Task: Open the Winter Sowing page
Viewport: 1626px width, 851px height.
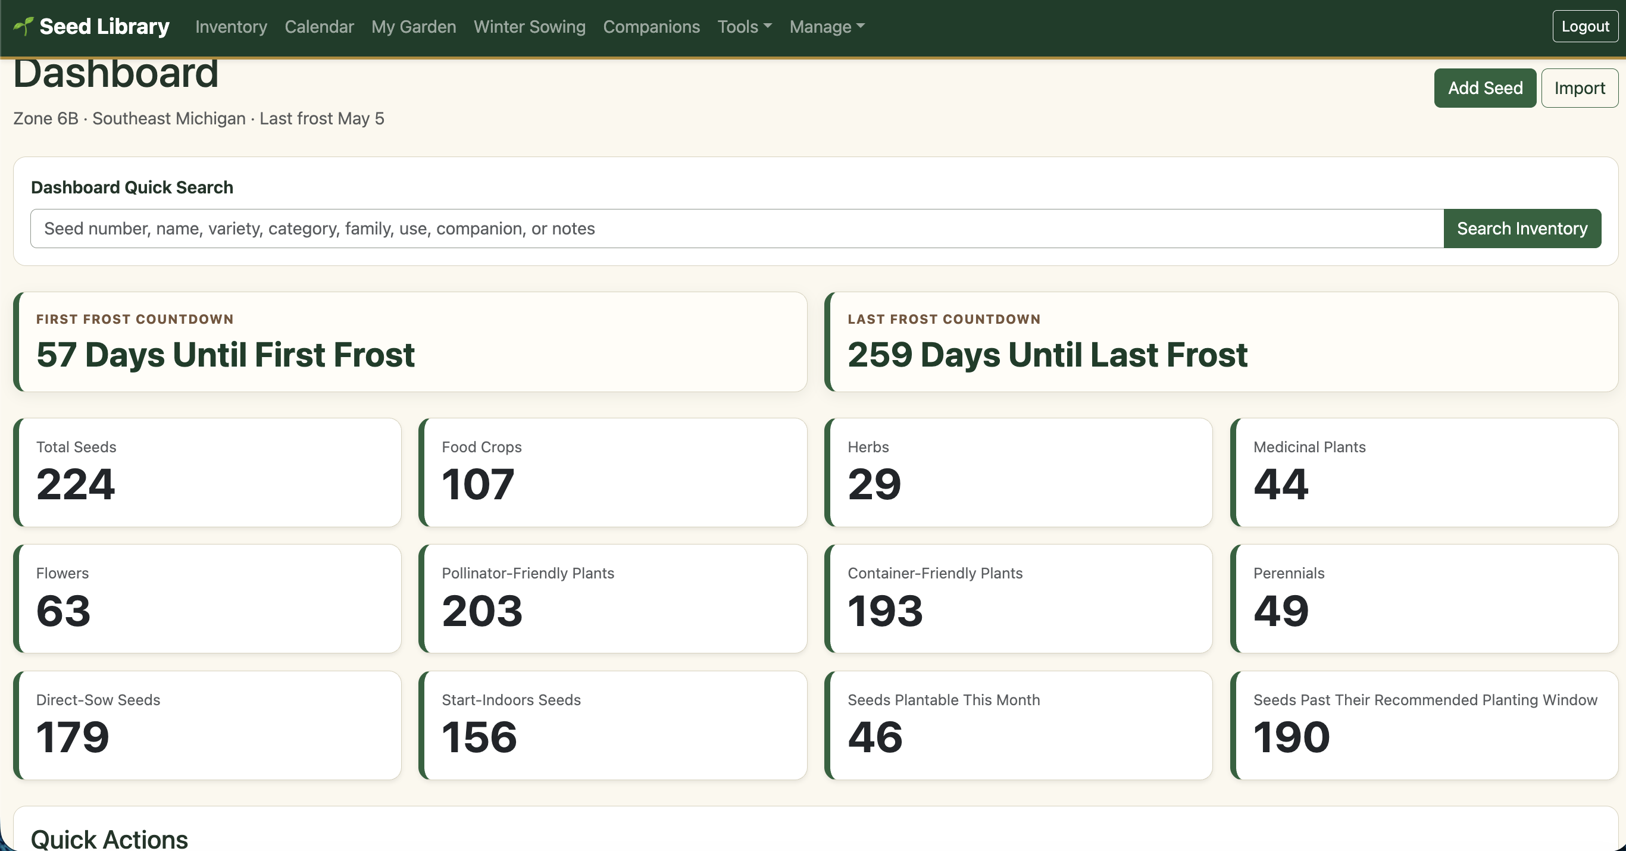Action: (530, 27)
